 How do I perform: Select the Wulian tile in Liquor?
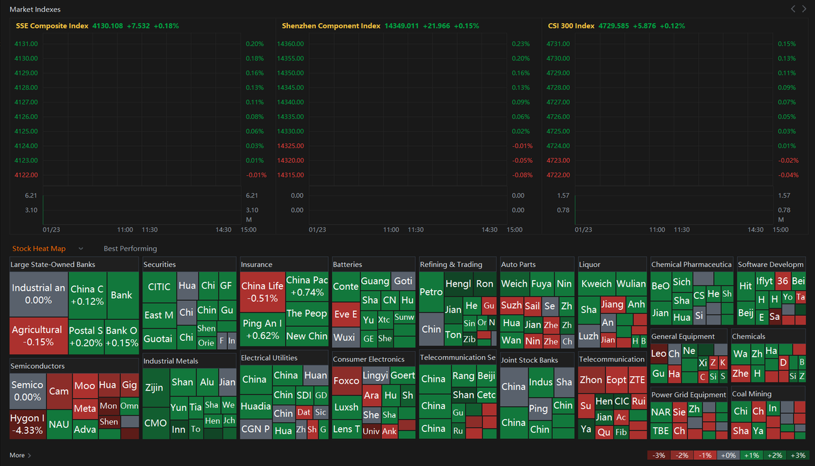click(632, 284)
